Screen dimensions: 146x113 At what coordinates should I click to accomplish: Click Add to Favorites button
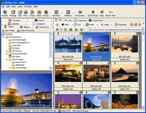coord(26,31)
